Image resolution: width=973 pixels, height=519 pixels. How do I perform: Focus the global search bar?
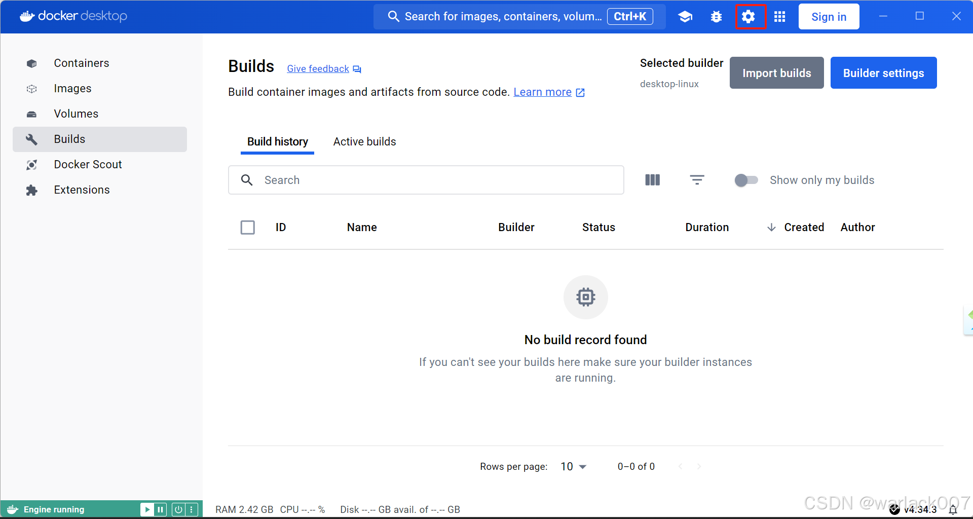click(x=519, y=17)
